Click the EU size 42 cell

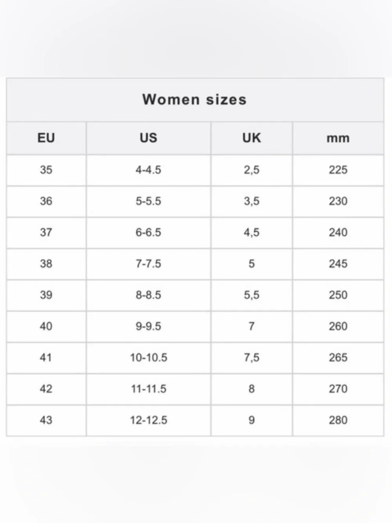pyautogui.click(x=46, y=389)
